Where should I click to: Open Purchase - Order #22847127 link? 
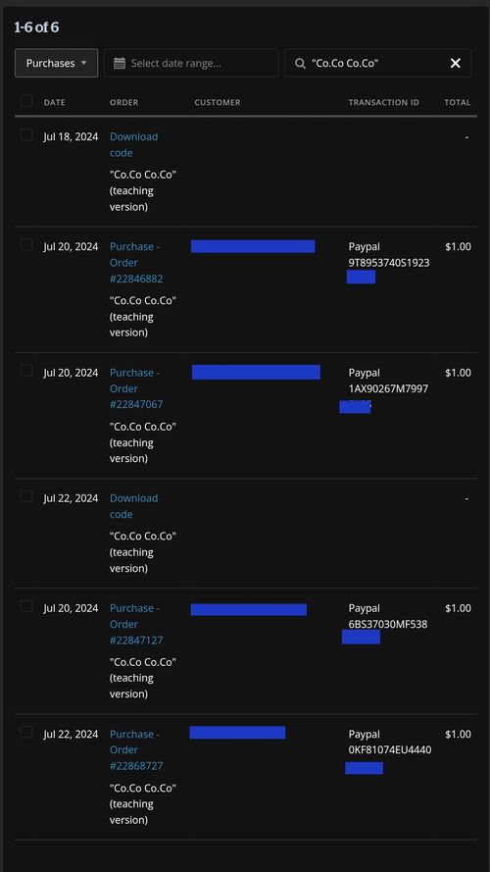tap(136, 624)
